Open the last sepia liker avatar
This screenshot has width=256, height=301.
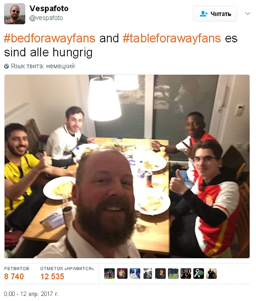coord(211,273)
